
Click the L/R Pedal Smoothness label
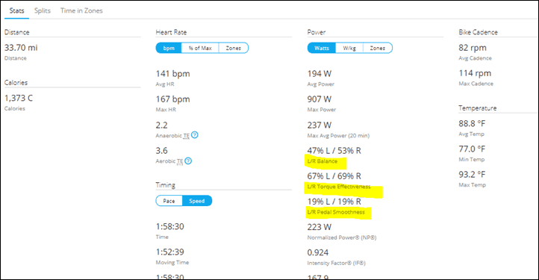336,212
